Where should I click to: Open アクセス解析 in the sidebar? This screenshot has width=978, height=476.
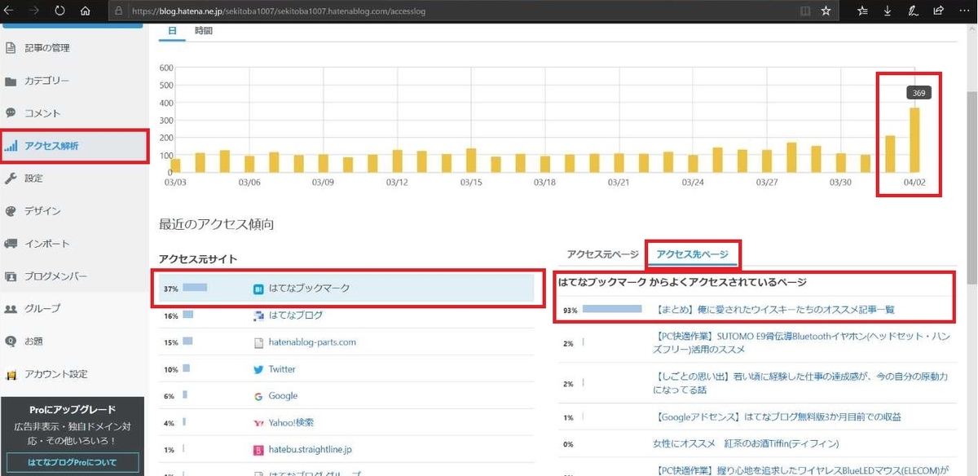coord(74,146)
